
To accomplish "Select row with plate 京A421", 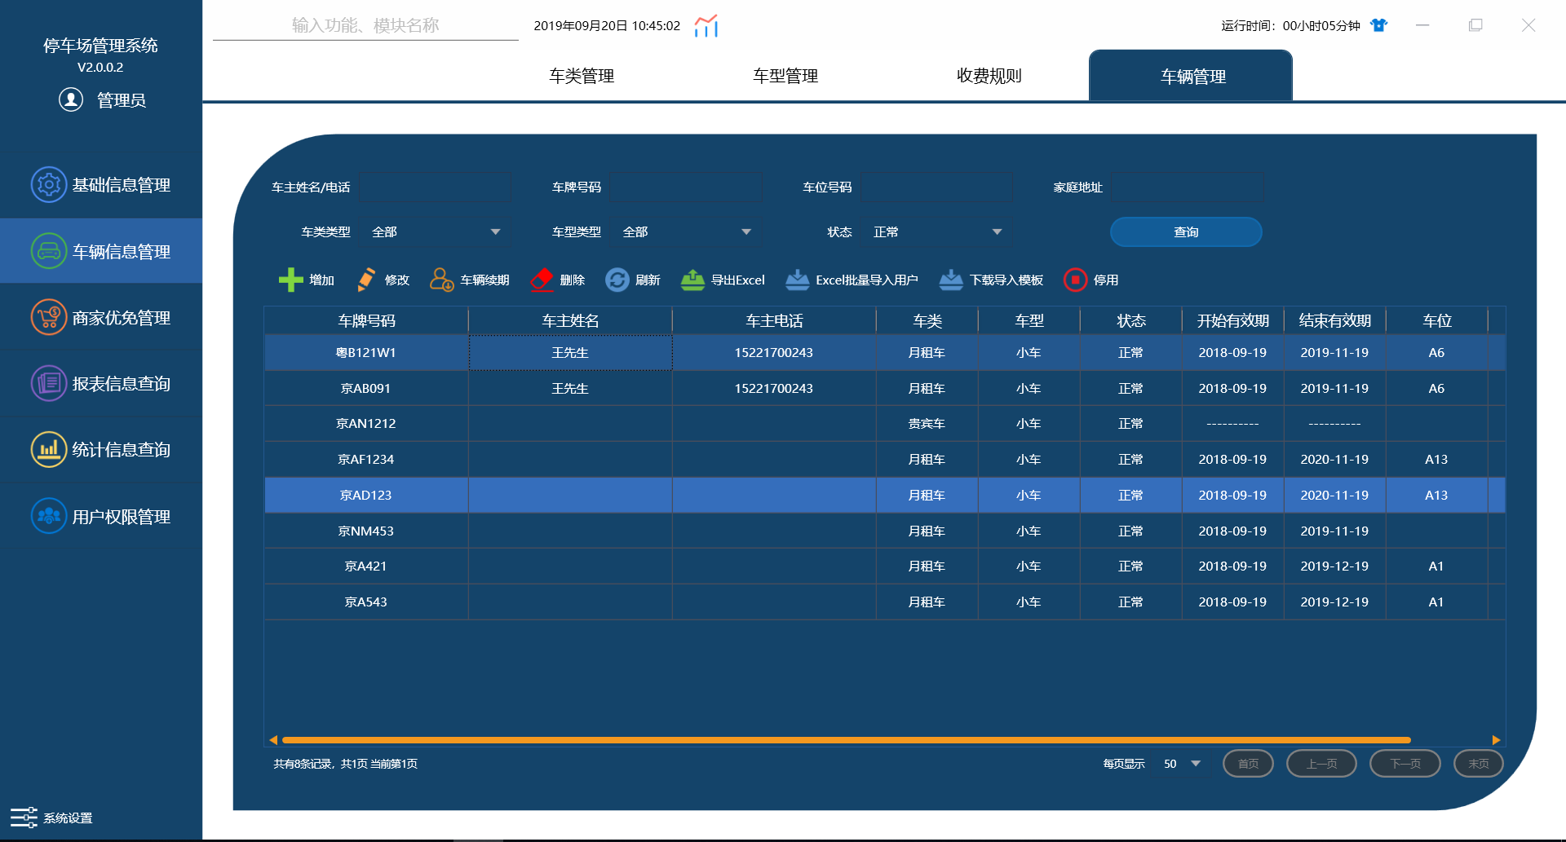I will tap(884, 566).
